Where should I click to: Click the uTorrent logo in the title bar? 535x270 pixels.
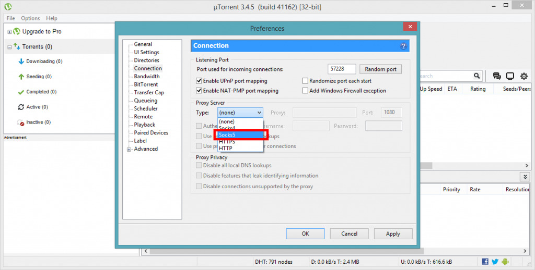(x=8, y=6)
